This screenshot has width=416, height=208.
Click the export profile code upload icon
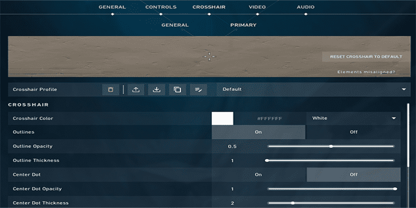136,89
